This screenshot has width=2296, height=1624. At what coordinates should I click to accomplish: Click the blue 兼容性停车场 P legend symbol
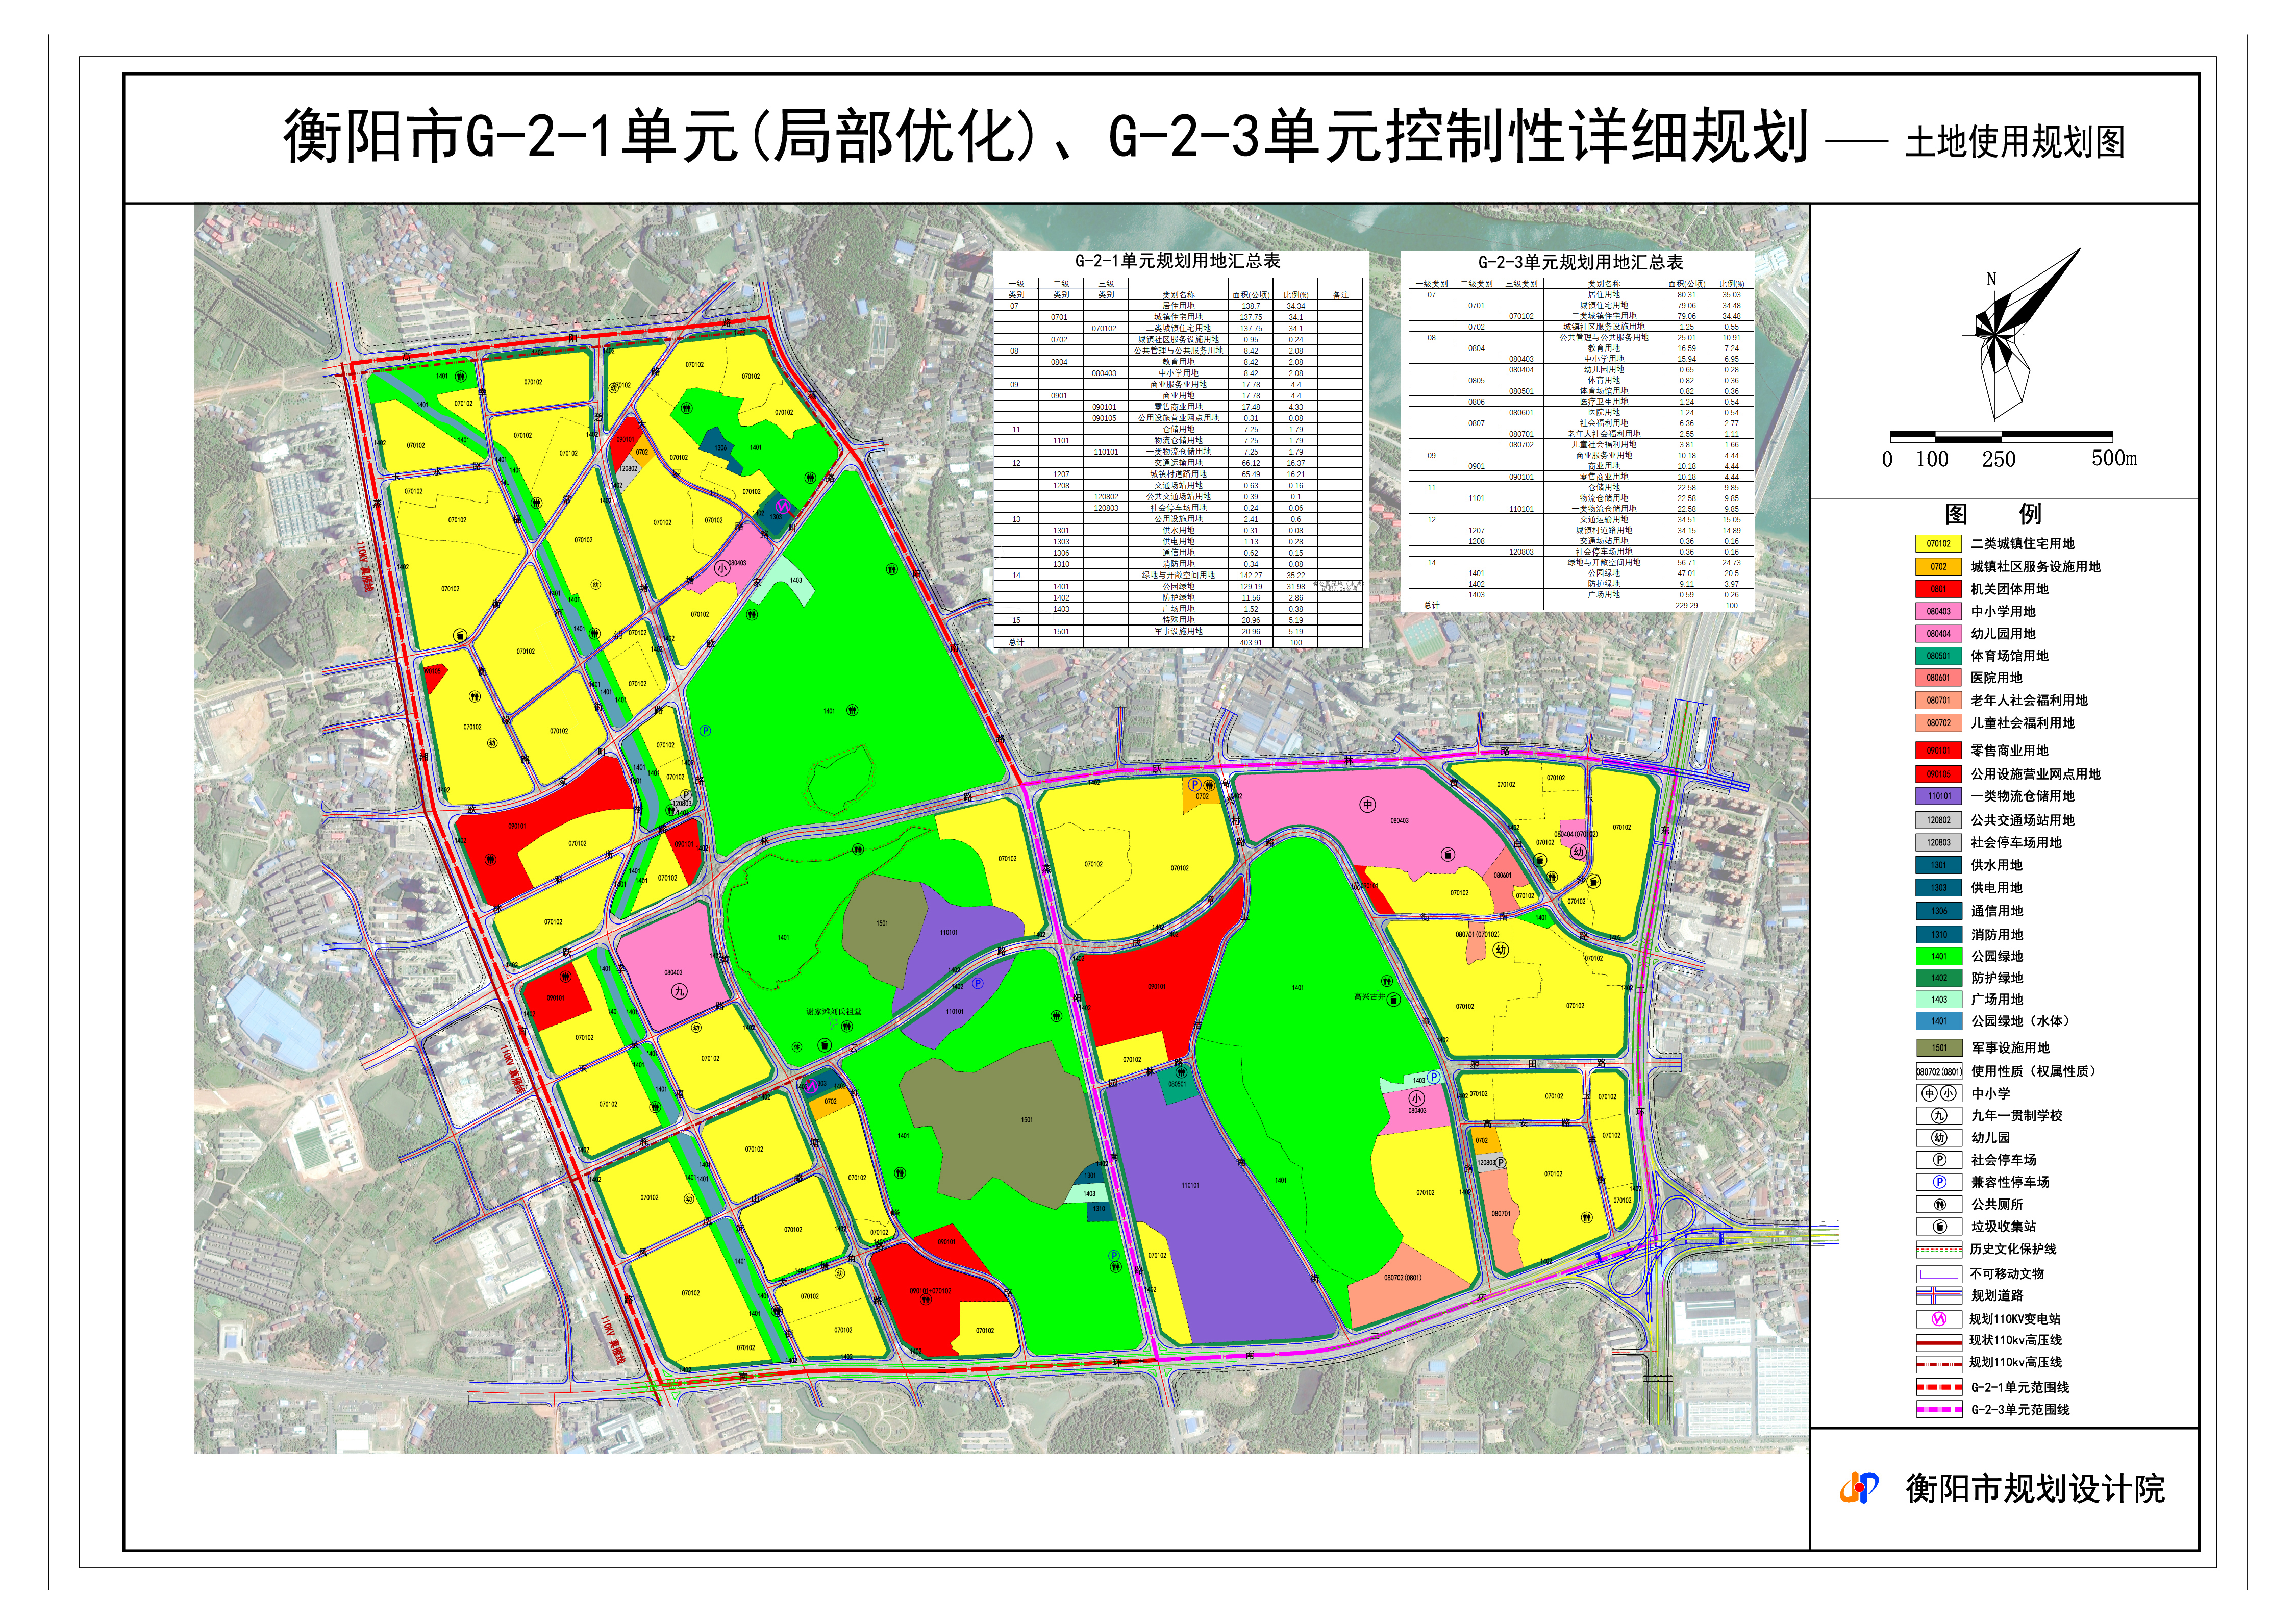(x=1939, y=1182)
